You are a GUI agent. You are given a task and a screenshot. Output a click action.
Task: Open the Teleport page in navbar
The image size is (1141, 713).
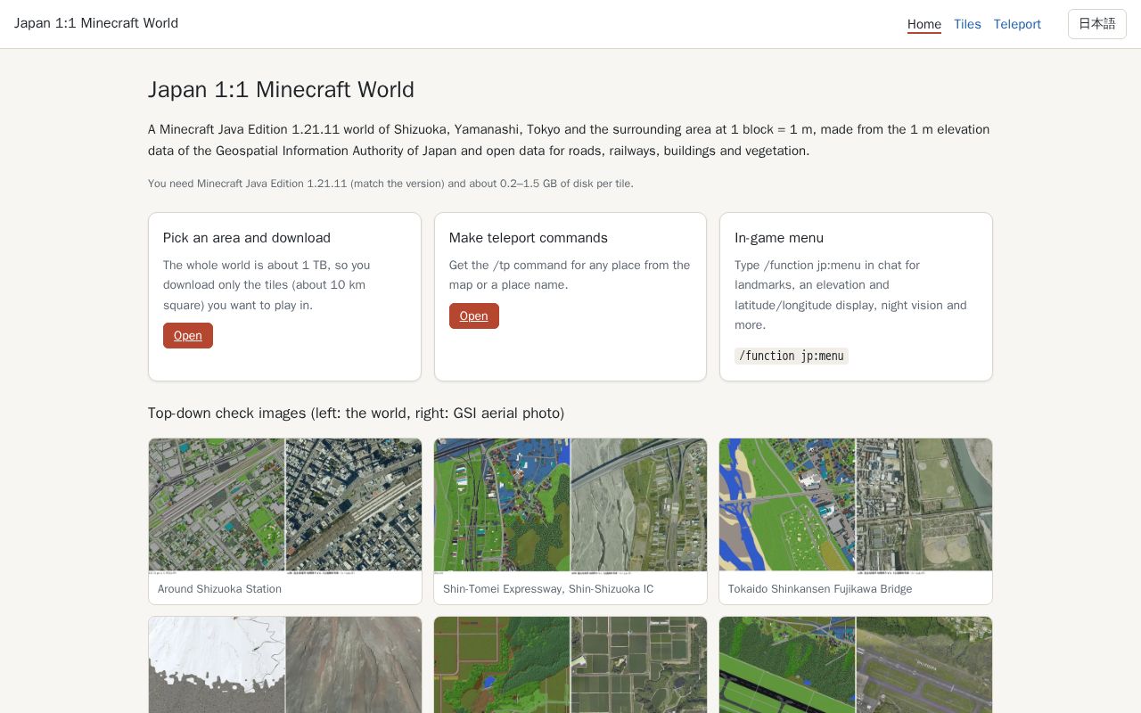click(x=1017, y=24)
